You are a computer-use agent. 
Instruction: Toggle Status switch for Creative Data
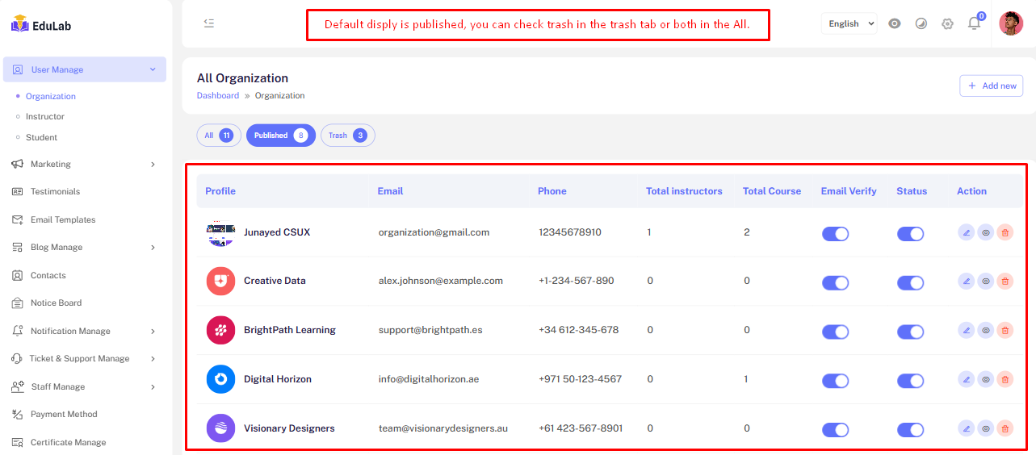(910, 283)
